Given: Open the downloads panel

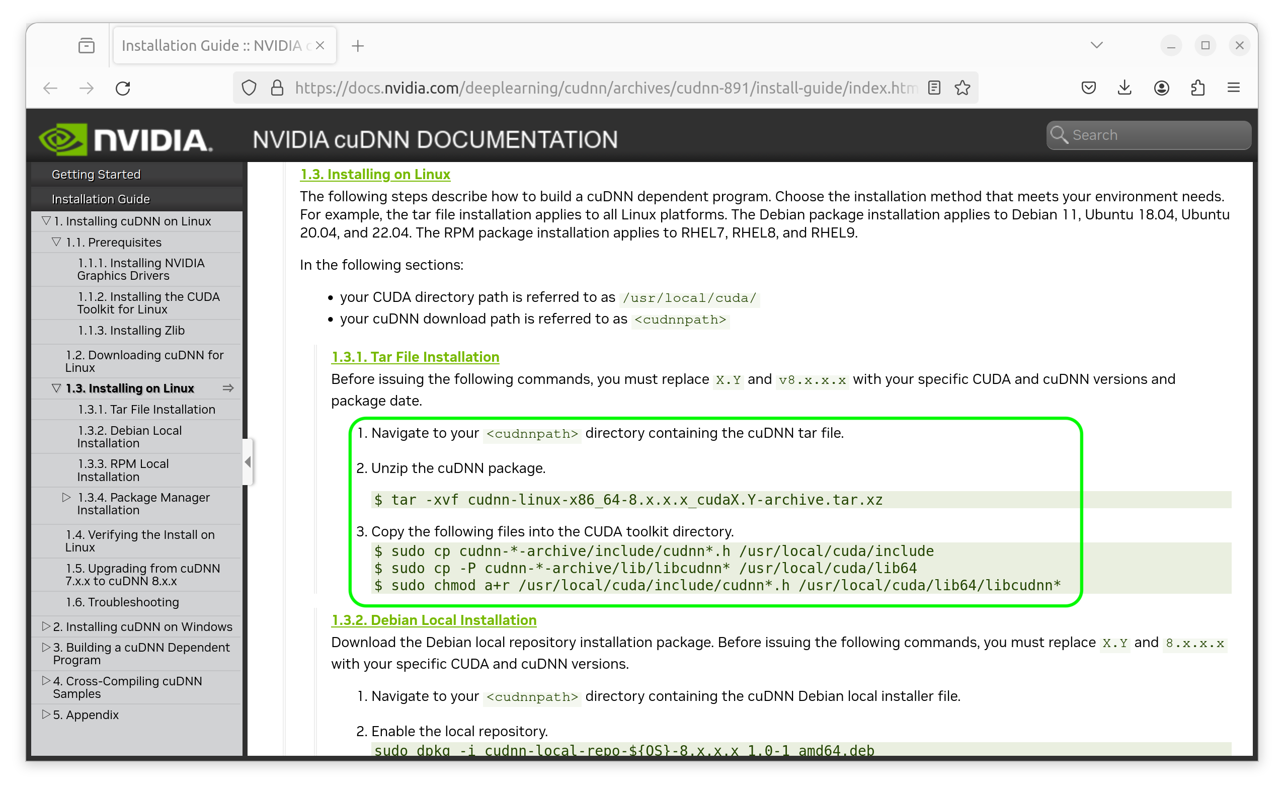Looking at the screenshot, I should click(1125, 88).
